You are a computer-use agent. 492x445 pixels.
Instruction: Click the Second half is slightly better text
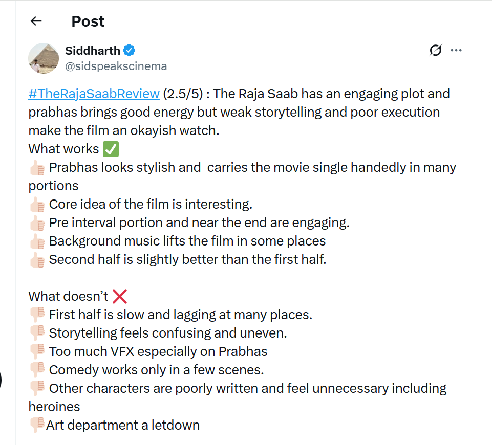(x=187, y=259)
